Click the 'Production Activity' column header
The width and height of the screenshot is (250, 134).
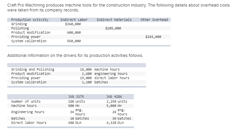coord(30,20)
